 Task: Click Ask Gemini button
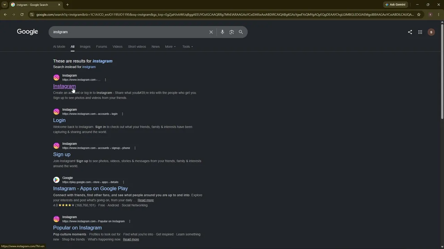pos(395,5)
